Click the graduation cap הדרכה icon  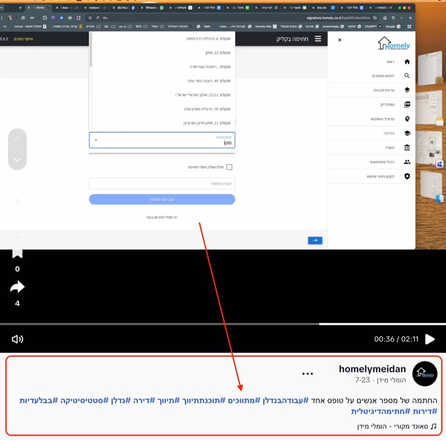(407, 133)
